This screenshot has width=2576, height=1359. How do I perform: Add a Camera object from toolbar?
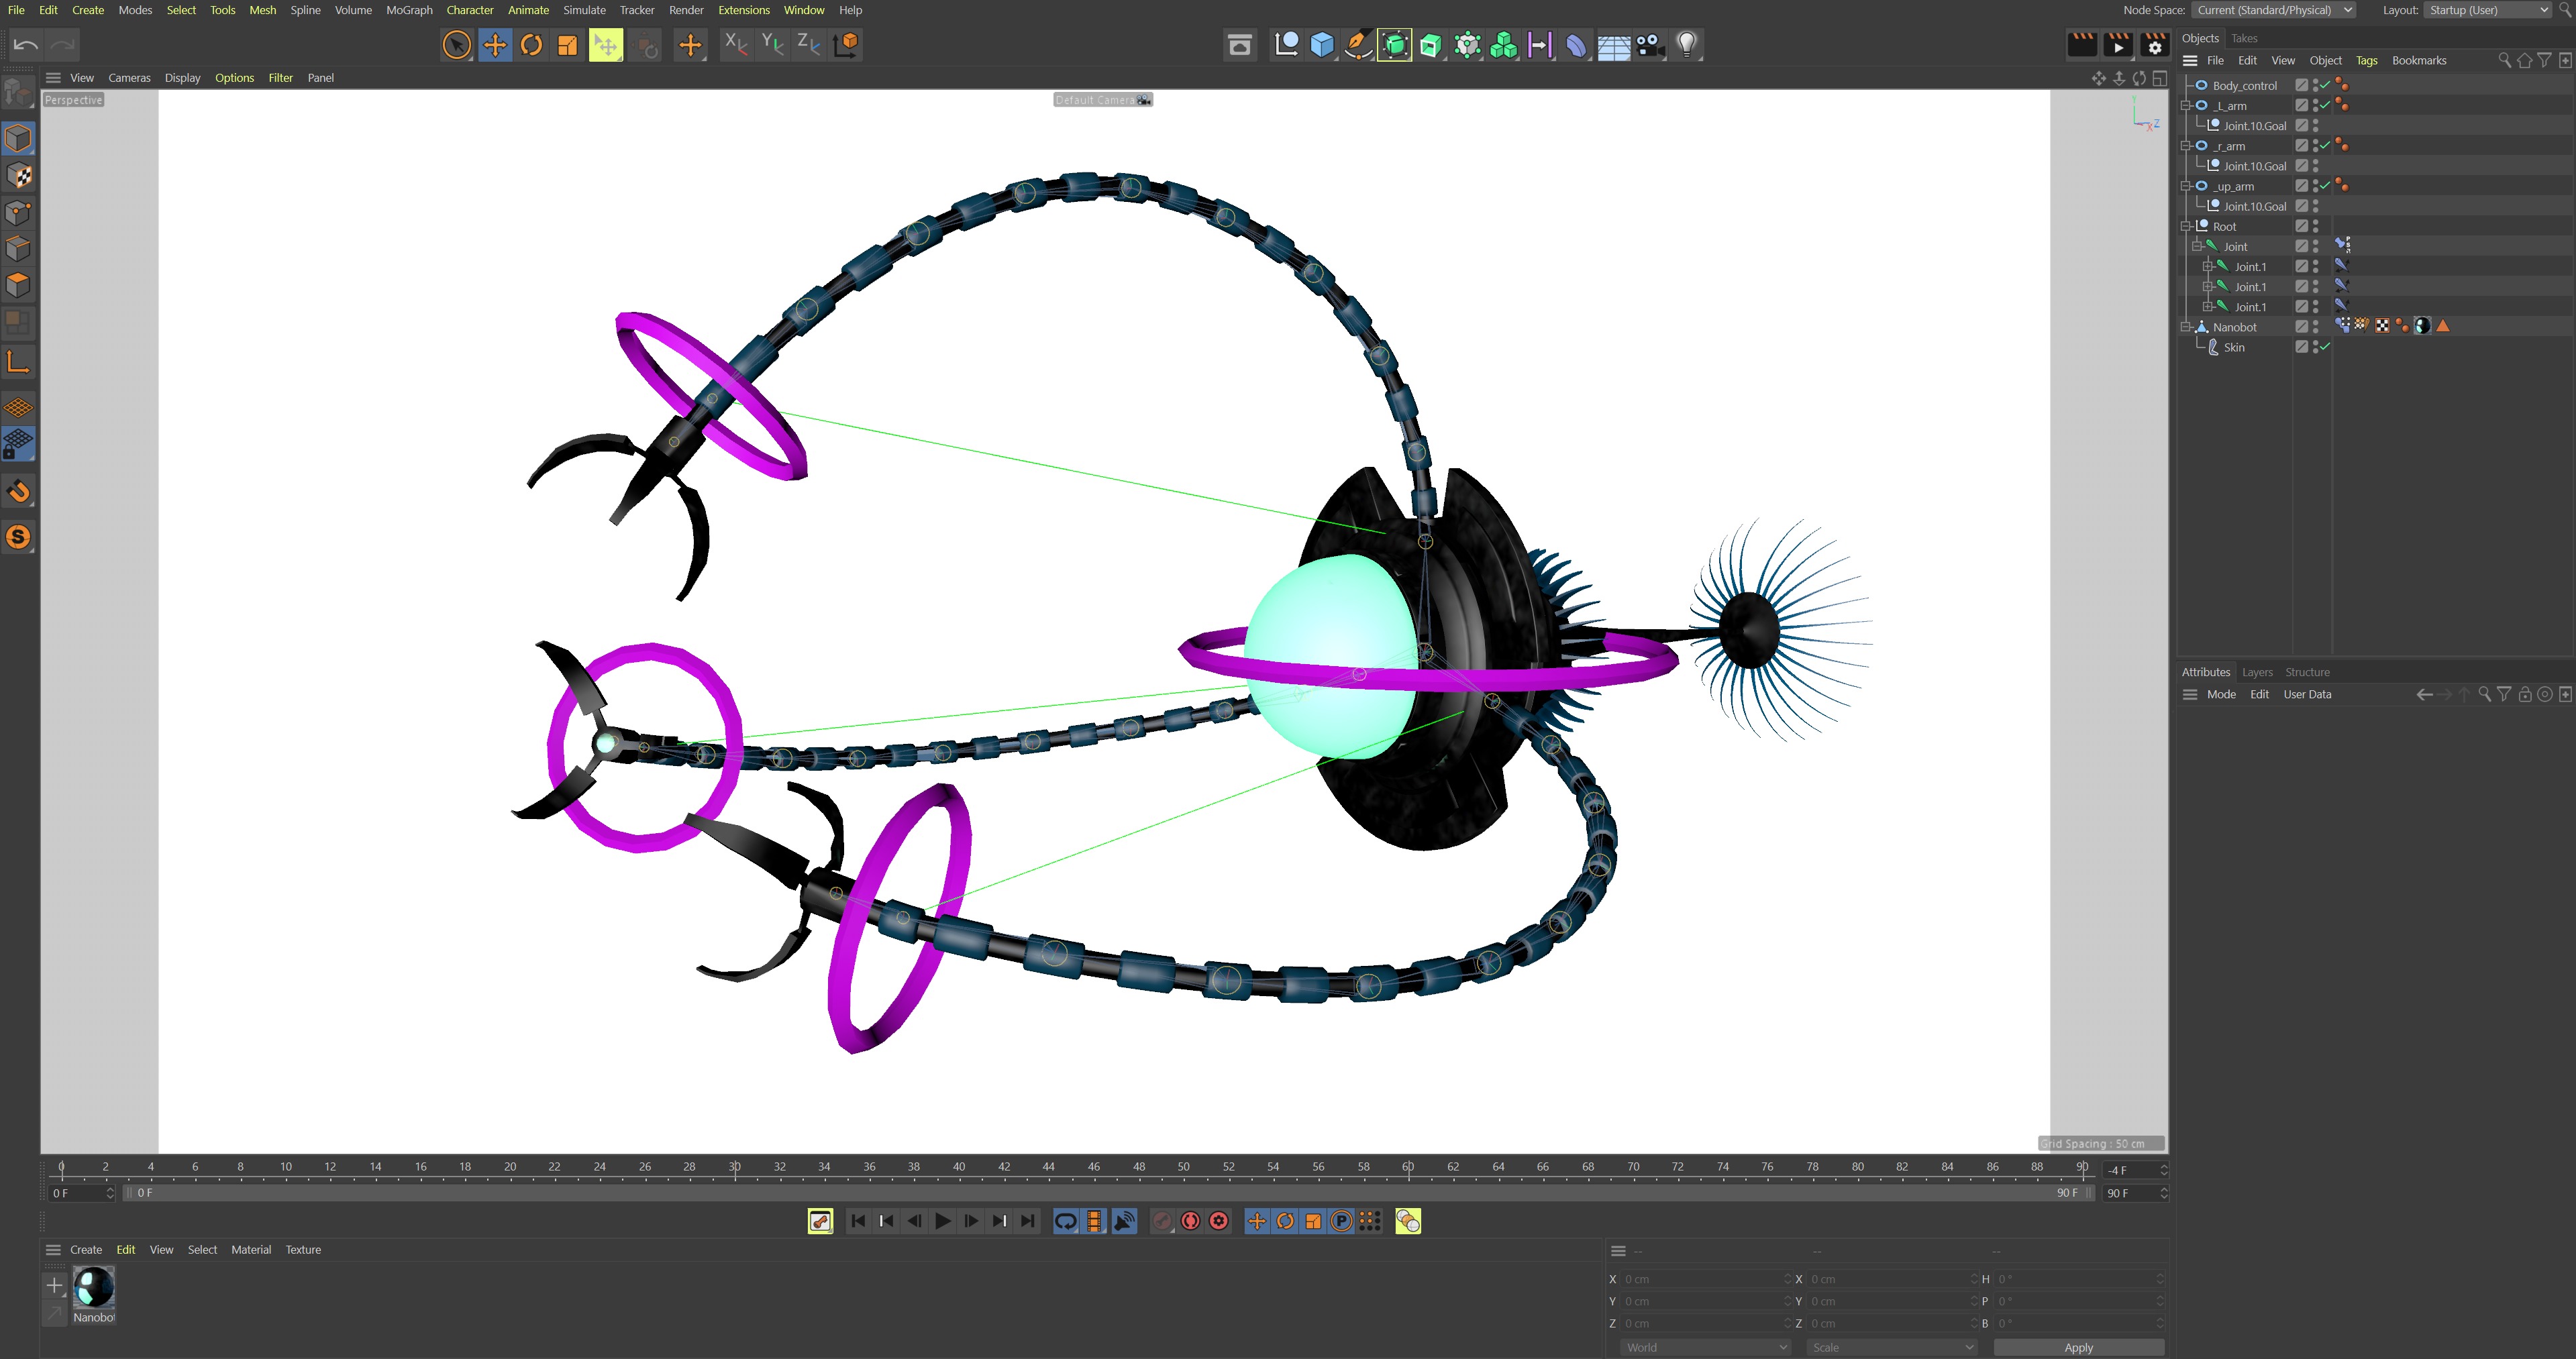pos(1650,45)
